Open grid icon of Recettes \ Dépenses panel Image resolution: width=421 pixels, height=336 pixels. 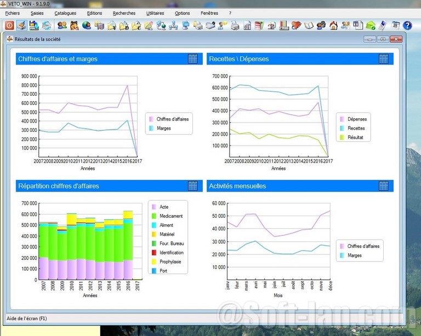(383, 59)
